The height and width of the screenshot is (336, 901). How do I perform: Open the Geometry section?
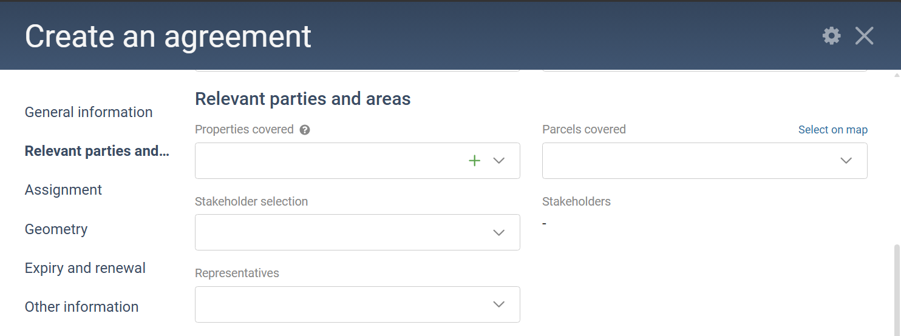56,229
